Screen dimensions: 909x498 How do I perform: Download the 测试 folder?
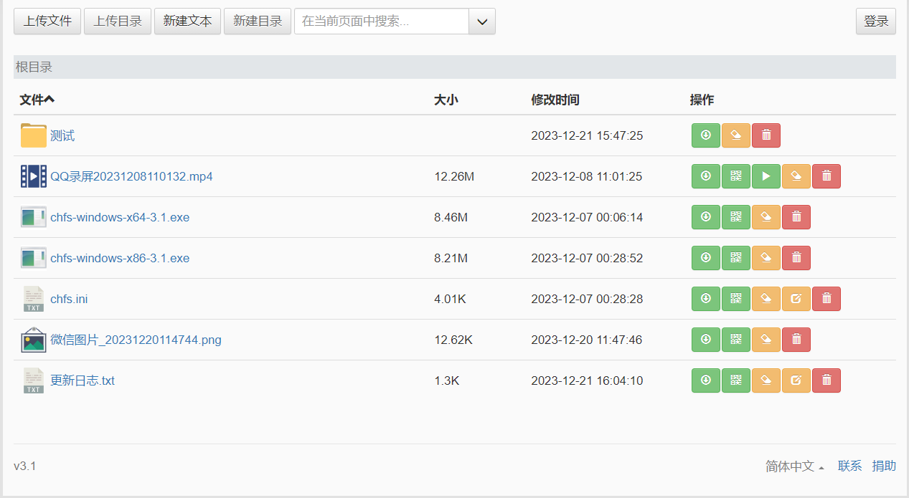pos(705,135)
